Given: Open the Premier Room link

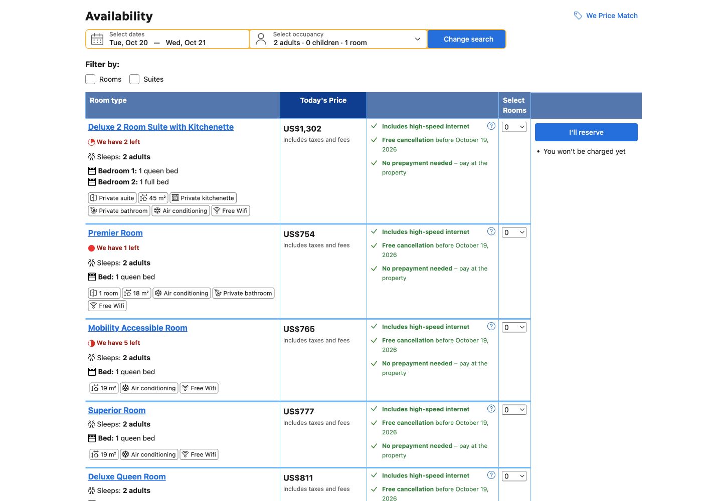Looking at the screenshot, I should click(x=115, y=233).
